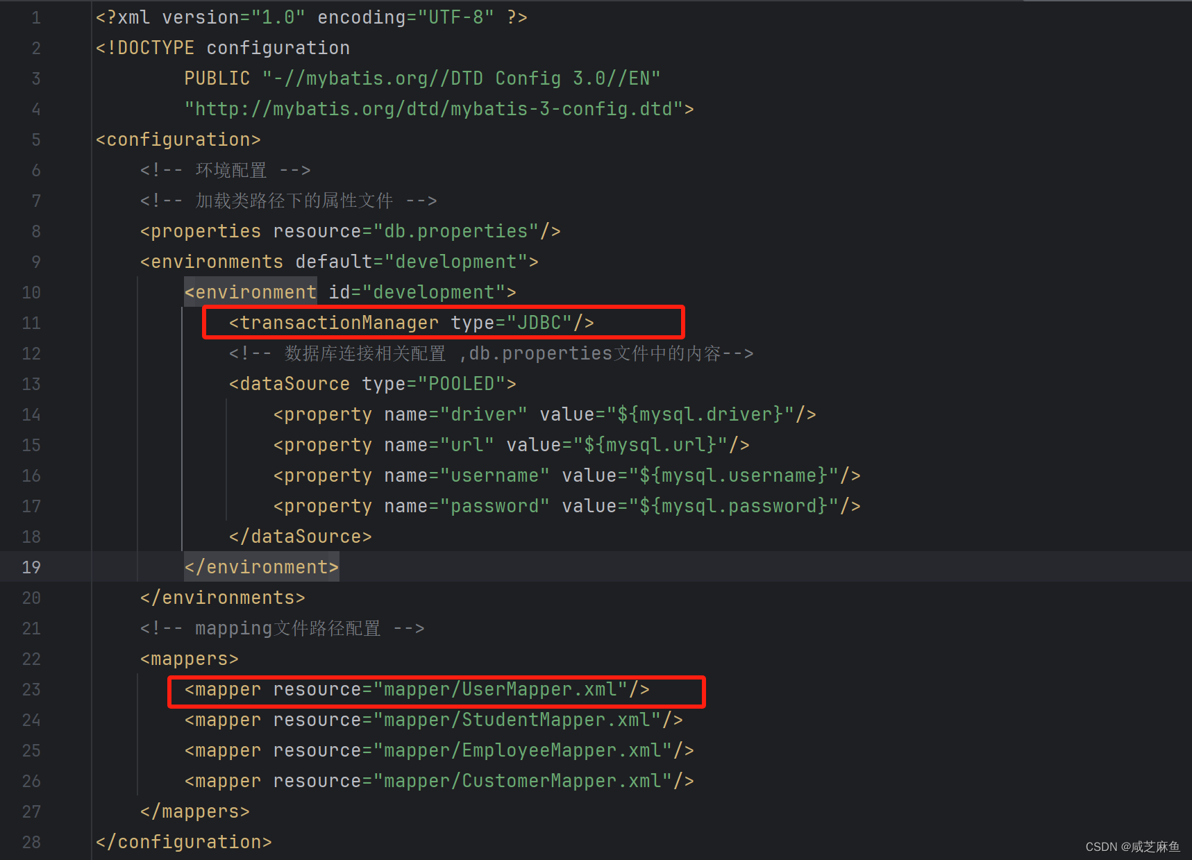Click the closing configuration tag
Image resolution: width=1192 pixels, height=860 pixels.
[x=184, y=842]
